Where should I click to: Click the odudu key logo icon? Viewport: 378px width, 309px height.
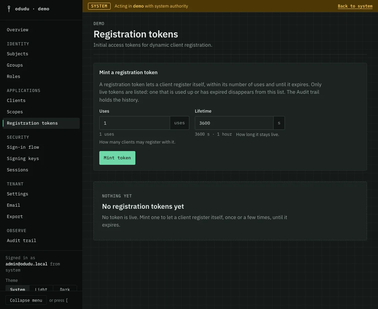coord(9,9)
